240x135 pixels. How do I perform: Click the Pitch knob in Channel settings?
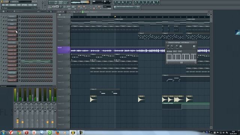[x=177, y=46]
